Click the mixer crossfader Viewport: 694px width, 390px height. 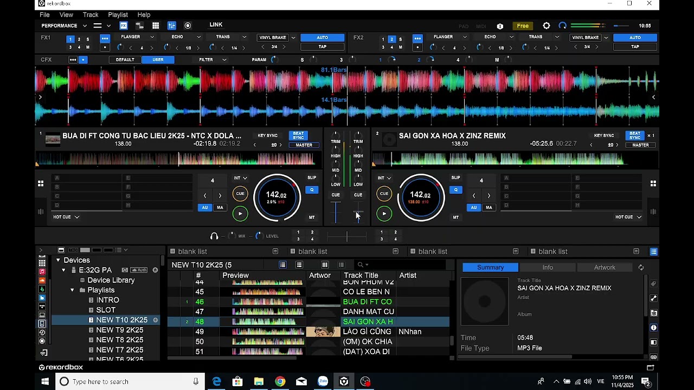pos(347,236)
